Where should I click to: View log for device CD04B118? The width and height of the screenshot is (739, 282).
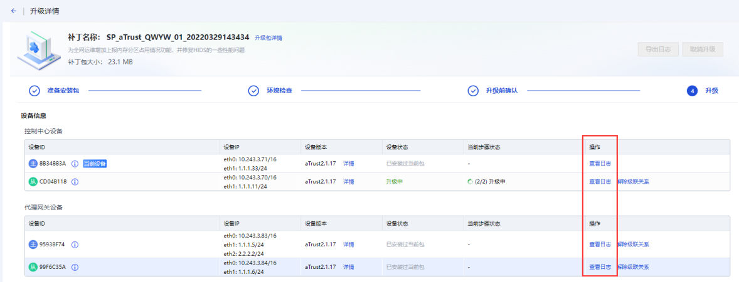[x=600, y=182]
